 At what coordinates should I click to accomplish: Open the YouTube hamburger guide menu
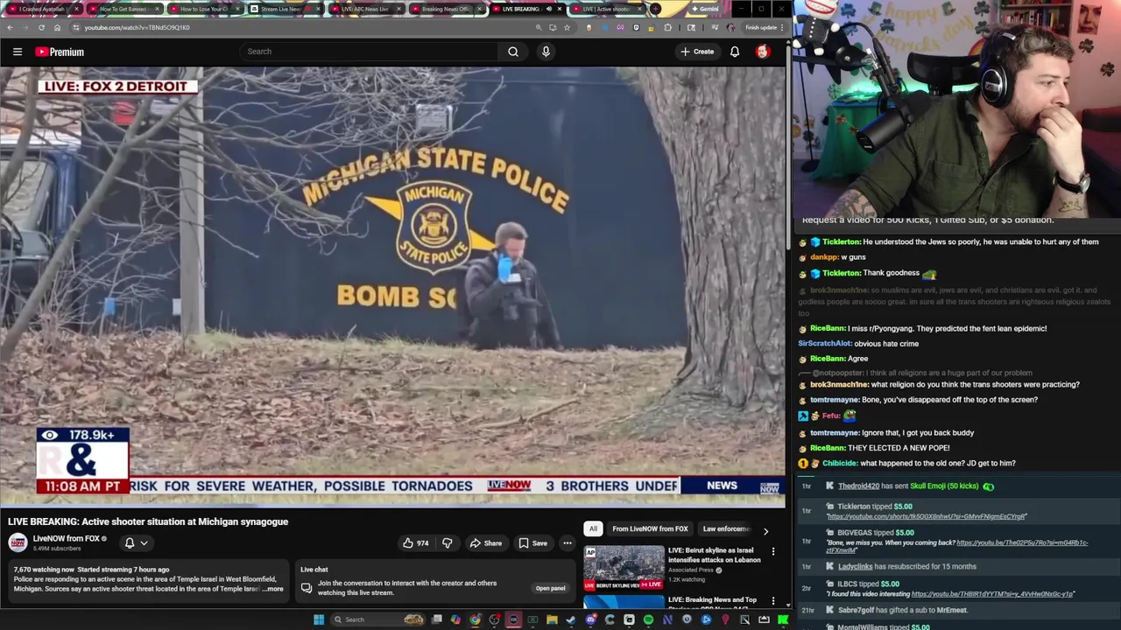pyautogui.click(x=18, y=52)
